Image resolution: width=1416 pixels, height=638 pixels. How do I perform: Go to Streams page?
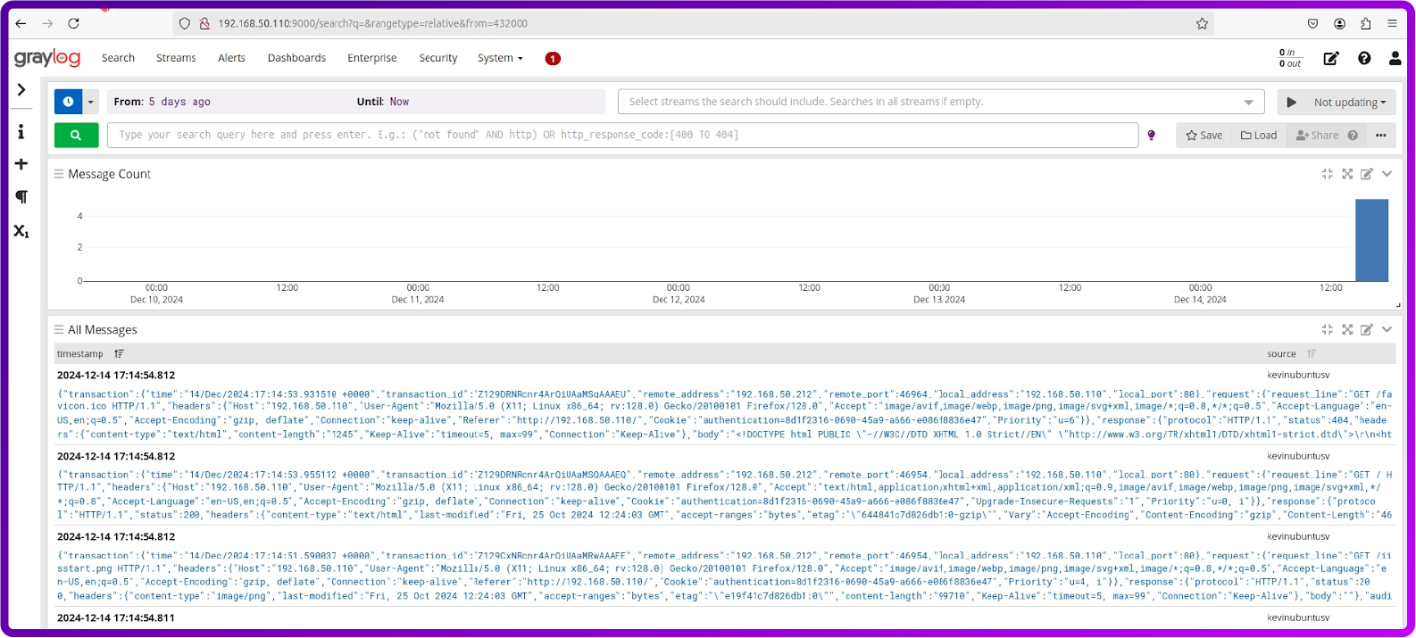tap(176, 58)
